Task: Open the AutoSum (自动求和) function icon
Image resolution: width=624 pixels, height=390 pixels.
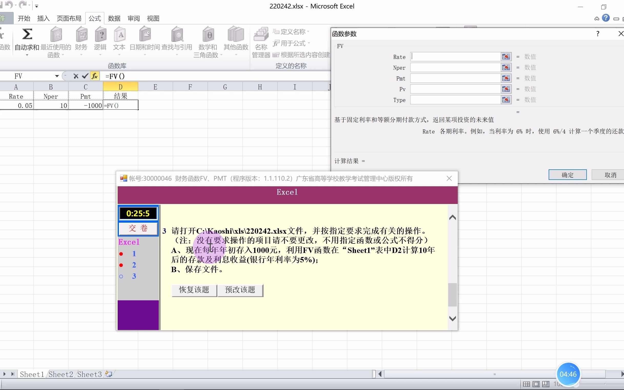Action: [27, 34]
